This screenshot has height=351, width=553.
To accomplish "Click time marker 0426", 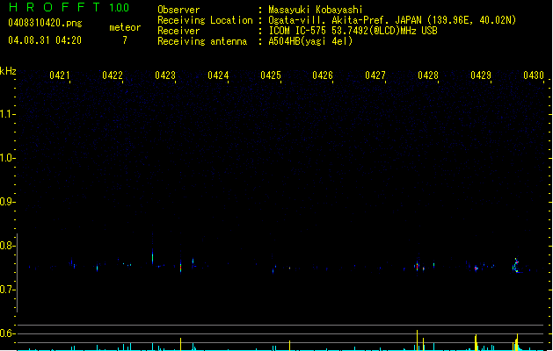I will click(323, 75).
